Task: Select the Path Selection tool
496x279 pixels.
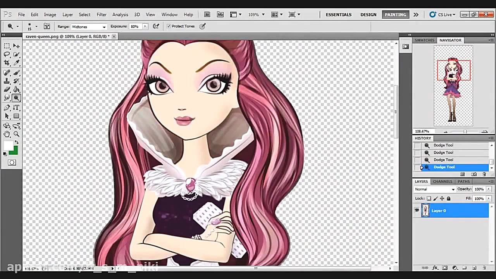Action: click(7, 116)
